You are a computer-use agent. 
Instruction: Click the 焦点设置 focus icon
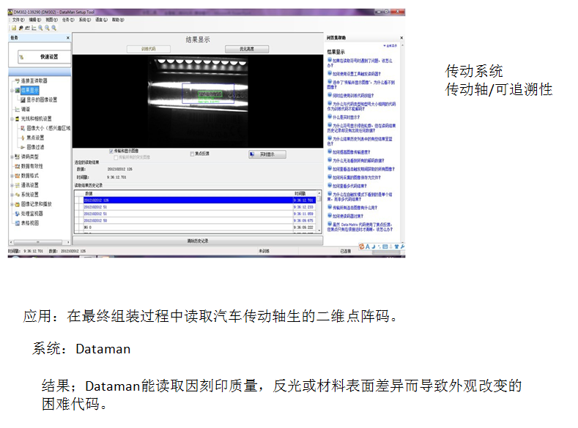click(23, 138)
